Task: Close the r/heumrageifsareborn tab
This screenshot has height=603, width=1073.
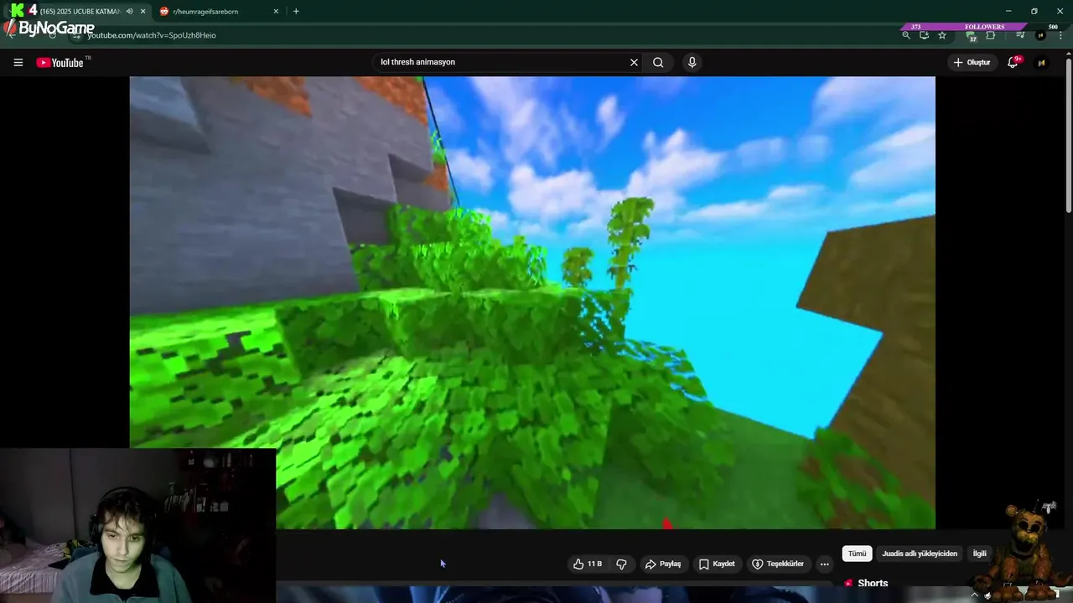Action: point(276,12)
